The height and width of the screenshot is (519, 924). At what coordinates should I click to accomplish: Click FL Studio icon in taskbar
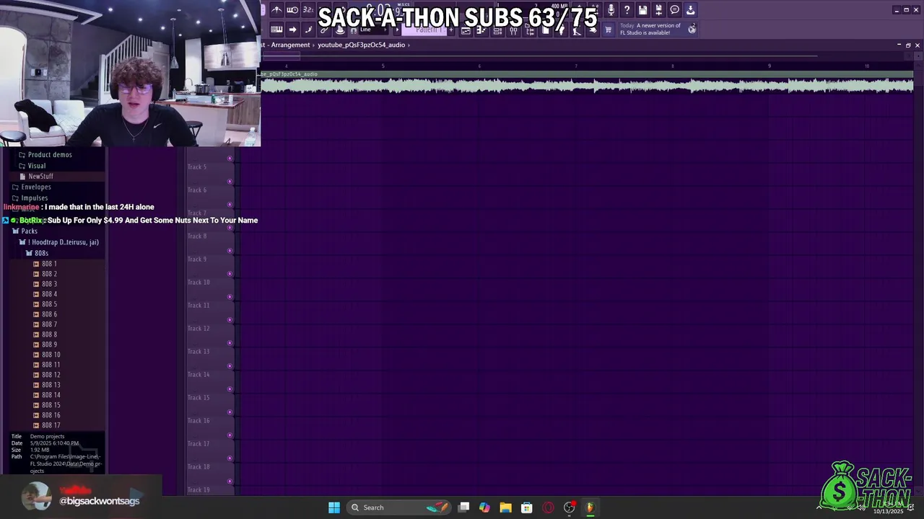[590, 507]
